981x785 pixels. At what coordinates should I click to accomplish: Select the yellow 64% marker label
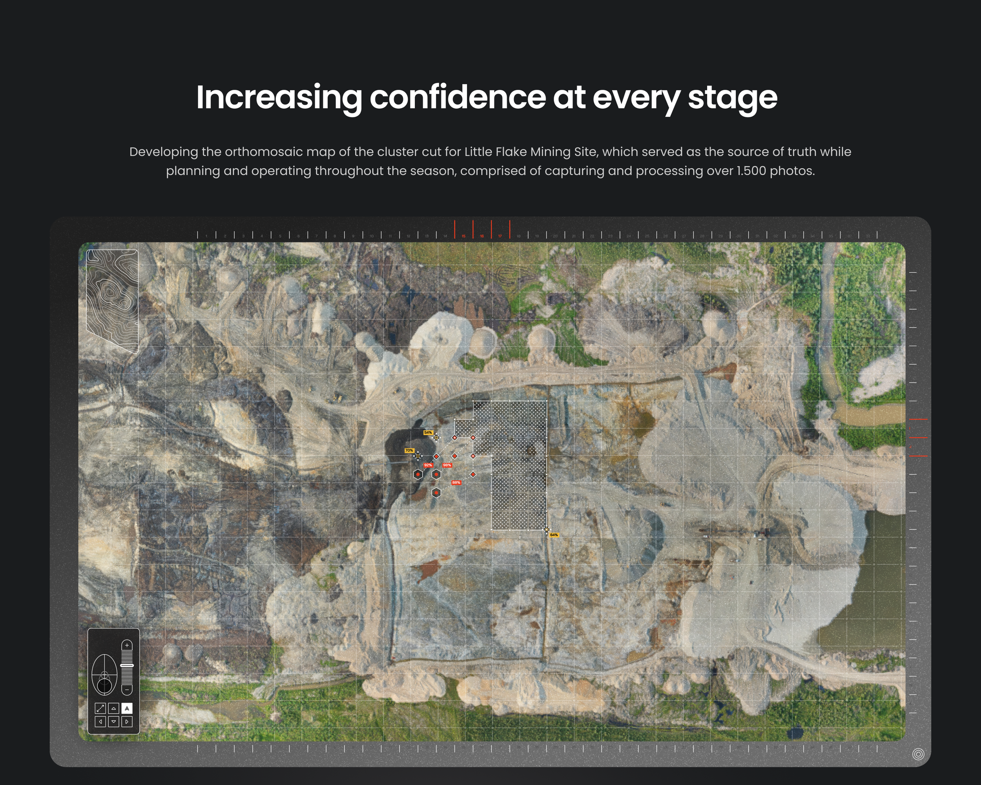[554, 535]
